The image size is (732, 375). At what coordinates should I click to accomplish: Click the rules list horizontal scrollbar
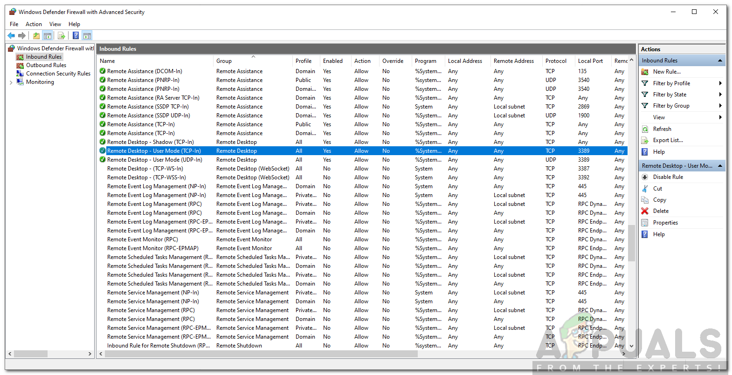(x=261, y=354)
